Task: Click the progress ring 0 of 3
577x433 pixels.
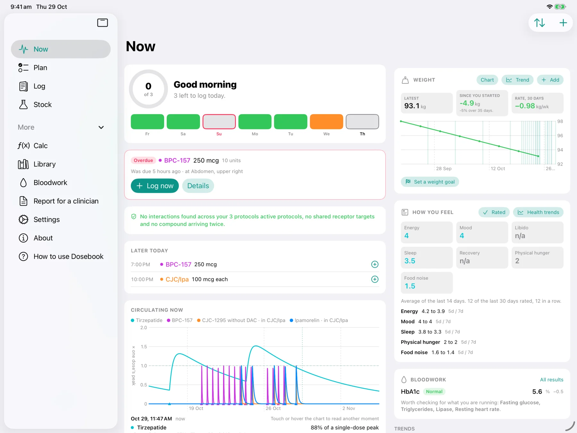Action: tap(148, 89)
